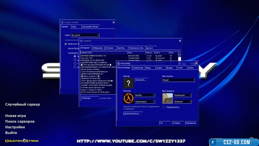Click the Counter-Strike logo at bottom left
This screenshot has height=146, width=259.
(x=22, y=141)
